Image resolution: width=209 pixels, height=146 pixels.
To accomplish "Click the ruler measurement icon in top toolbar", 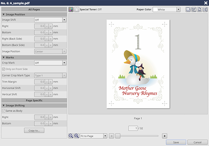I will click(194, 10).
